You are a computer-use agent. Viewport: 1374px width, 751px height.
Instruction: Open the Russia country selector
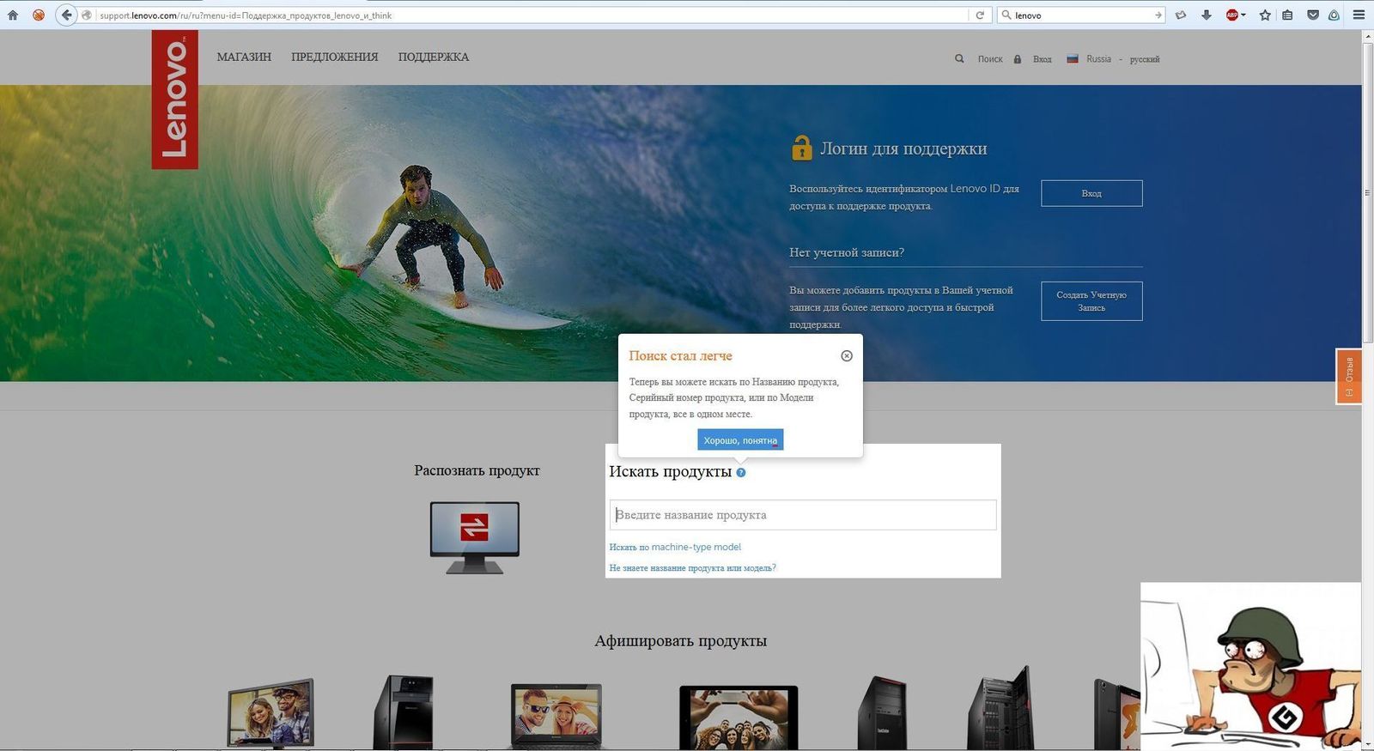point(1098,58)
